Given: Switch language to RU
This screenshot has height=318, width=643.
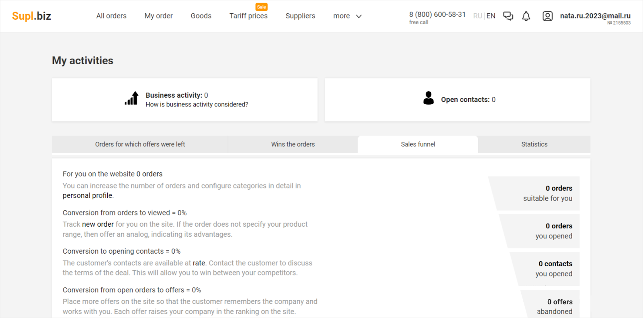Looking at the screenshot, I should pyautogui.click(x=477, y=16).
